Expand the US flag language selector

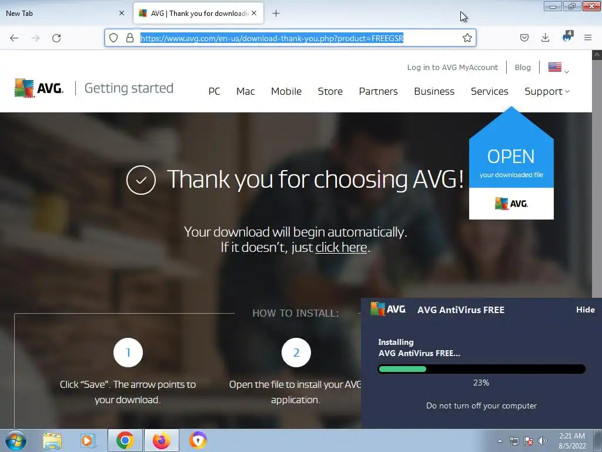coord(558,68)
